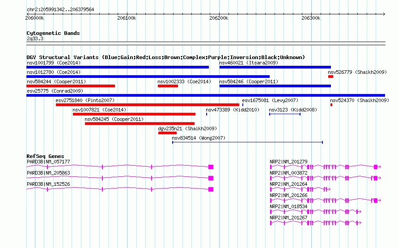Open the dgv235n21 (Shaikh2009) label
Screen dimensions: 398x248
(x=187, y=128)
